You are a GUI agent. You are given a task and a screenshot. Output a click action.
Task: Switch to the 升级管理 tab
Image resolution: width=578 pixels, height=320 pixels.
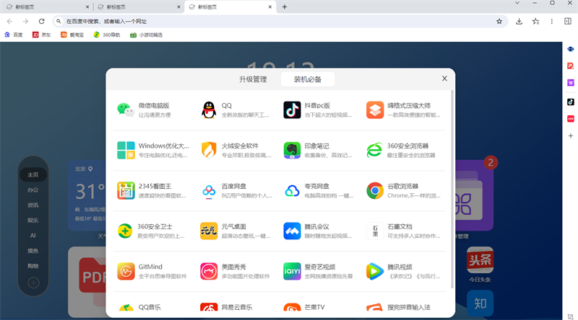[x=253, y=79]
